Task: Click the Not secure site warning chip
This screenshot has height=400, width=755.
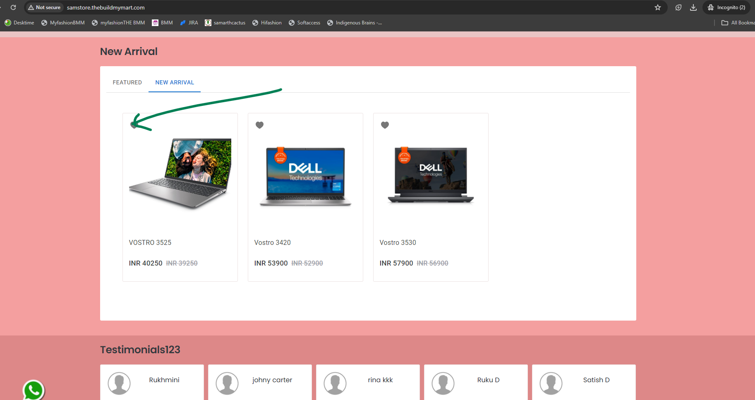Action: (44, 7)
